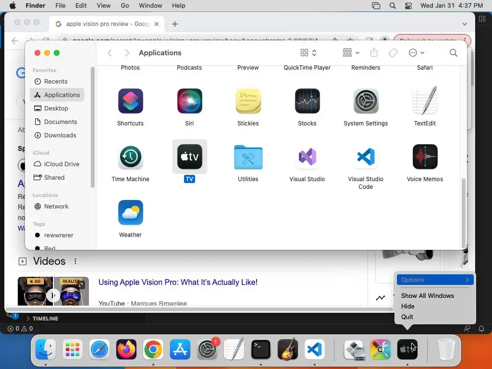Open Terminal from the Dock

coord(261,349)
